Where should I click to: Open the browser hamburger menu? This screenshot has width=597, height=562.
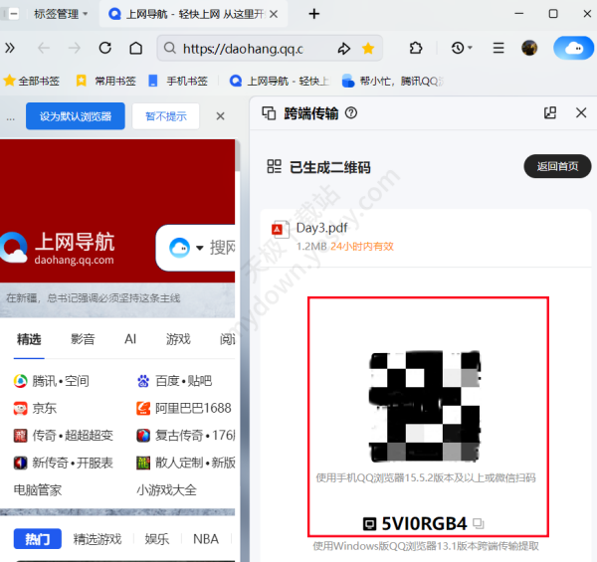coord(498,48)
